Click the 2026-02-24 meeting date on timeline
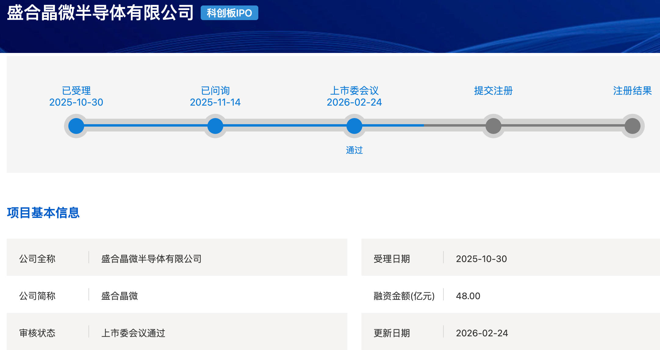Viewport: 660px width, 350px height. click(x=354, y=102)
